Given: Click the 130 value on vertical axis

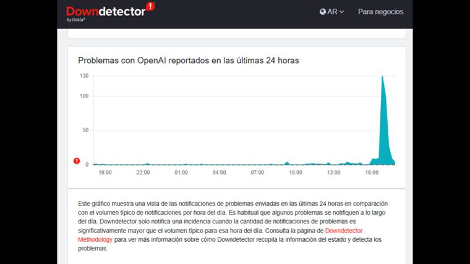Looking at the screenshot, I should 83,76.
